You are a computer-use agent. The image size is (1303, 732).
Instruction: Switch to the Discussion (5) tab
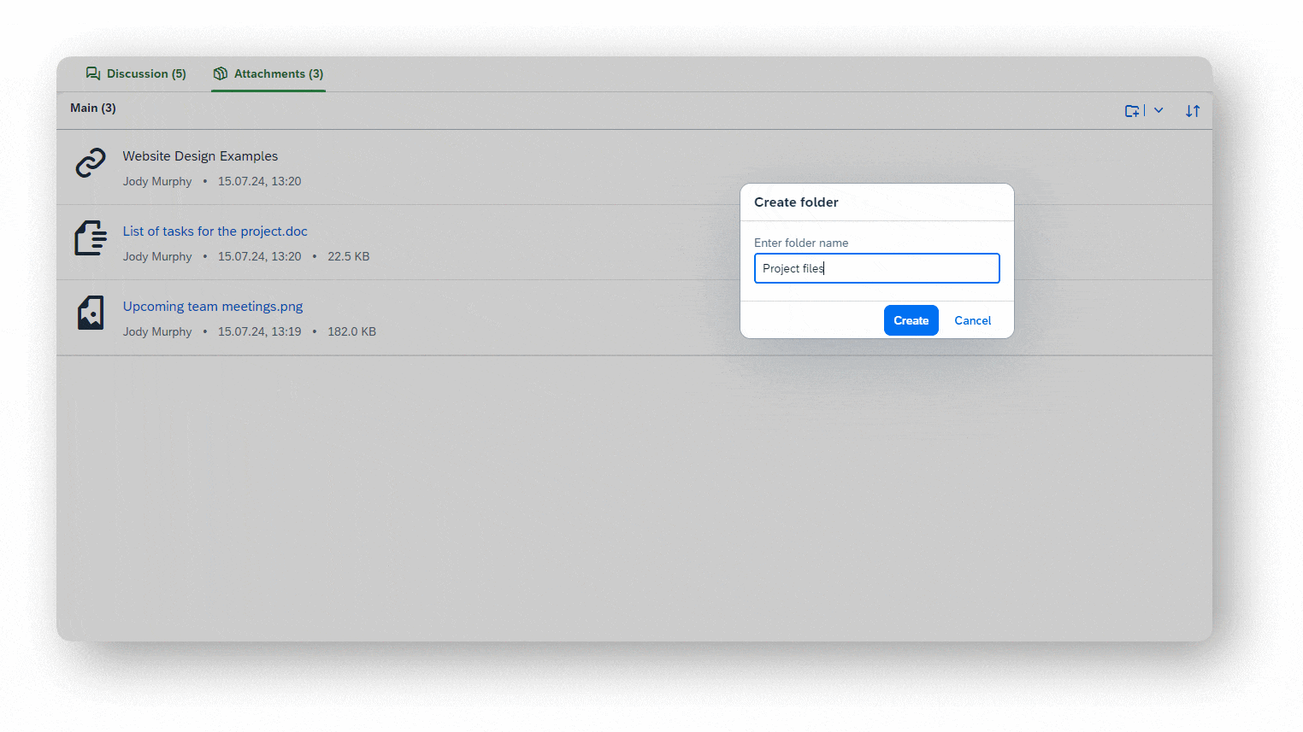point(146,73)
